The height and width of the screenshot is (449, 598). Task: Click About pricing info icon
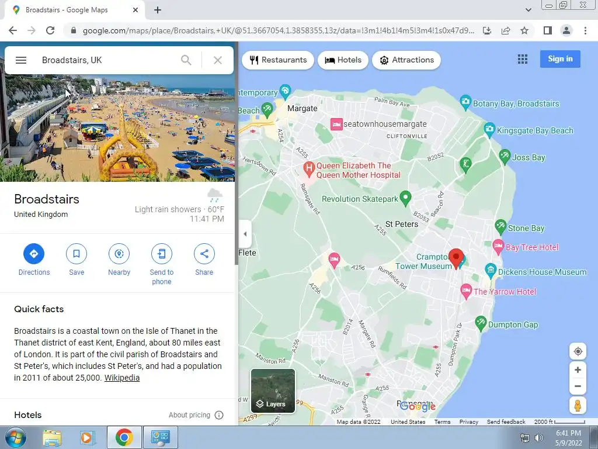(x=219, y=415)
